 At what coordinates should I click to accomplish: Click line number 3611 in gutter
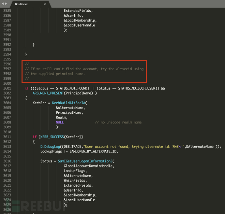pyautogui.click(x=7, y=137)
